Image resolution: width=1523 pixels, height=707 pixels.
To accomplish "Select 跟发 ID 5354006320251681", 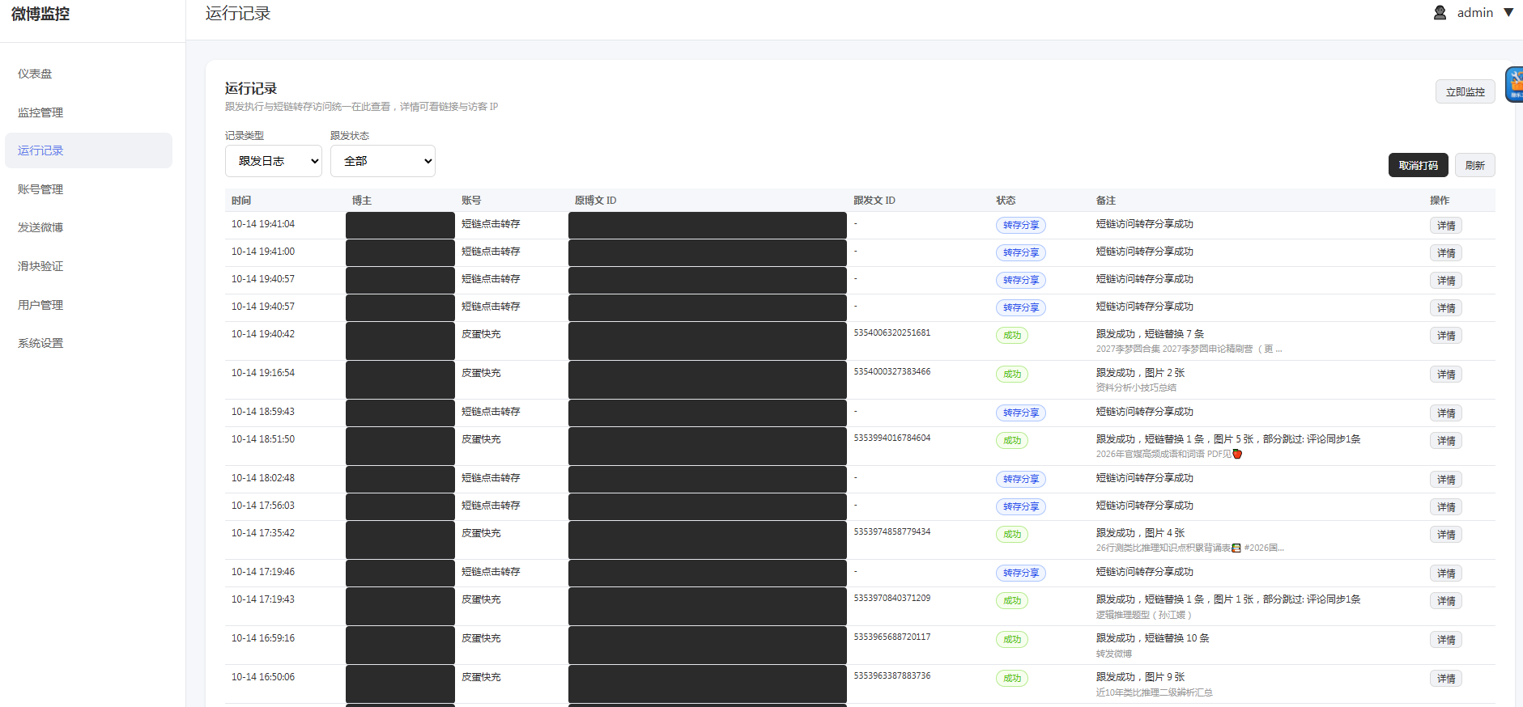I will coord(892,332).
